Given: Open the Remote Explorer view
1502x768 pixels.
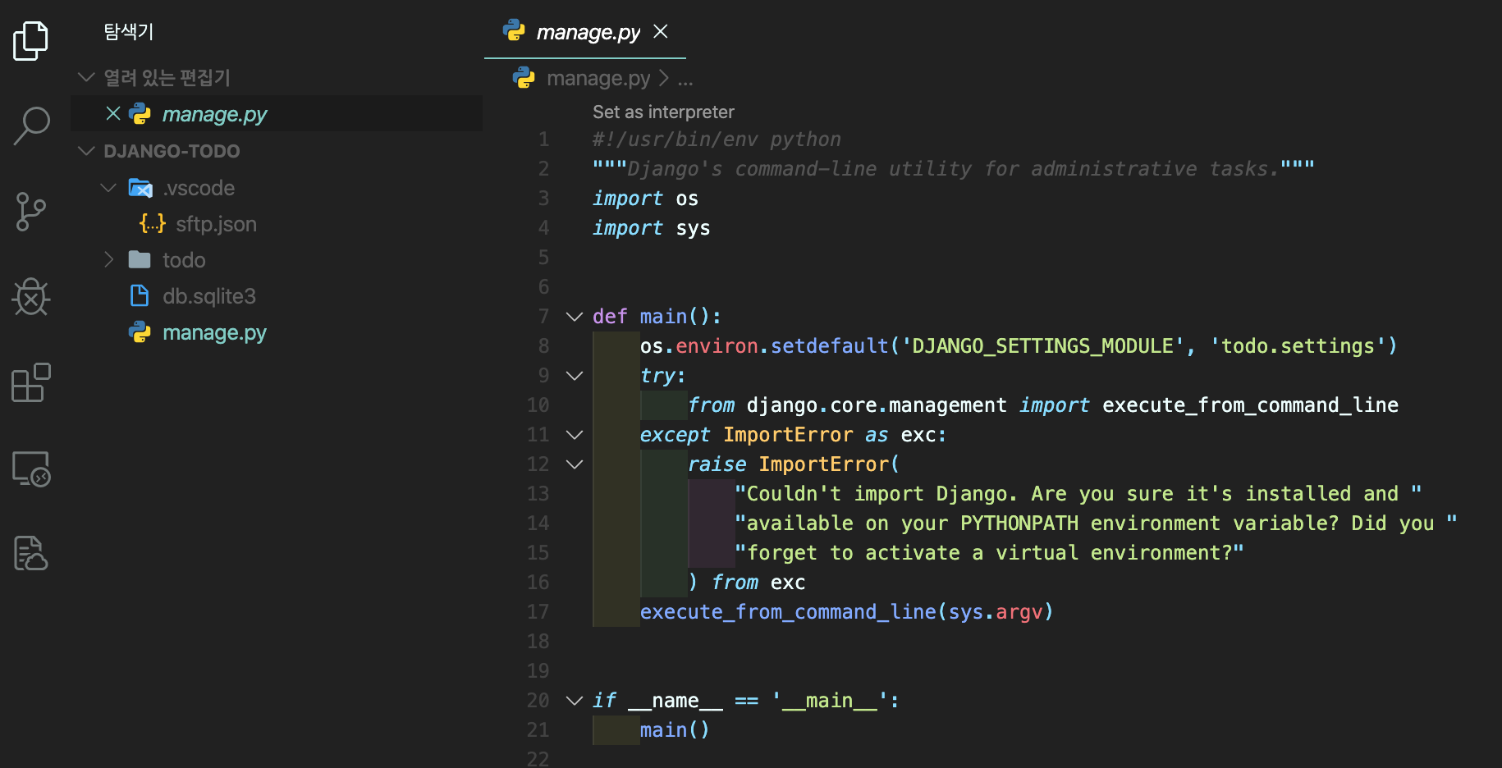Looking at the screenshot, I should 31,469.
